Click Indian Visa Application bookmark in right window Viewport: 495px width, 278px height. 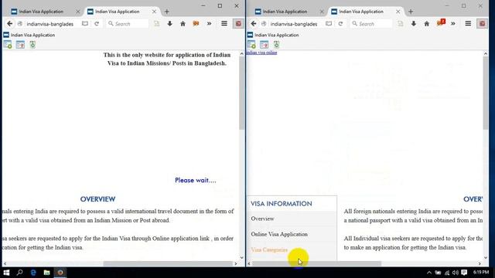[x=273, y=35]
